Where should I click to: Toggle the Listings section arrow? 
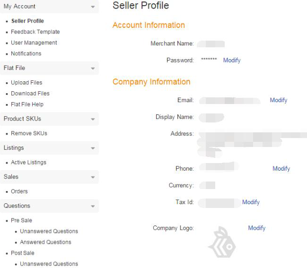tap(93, 148)
